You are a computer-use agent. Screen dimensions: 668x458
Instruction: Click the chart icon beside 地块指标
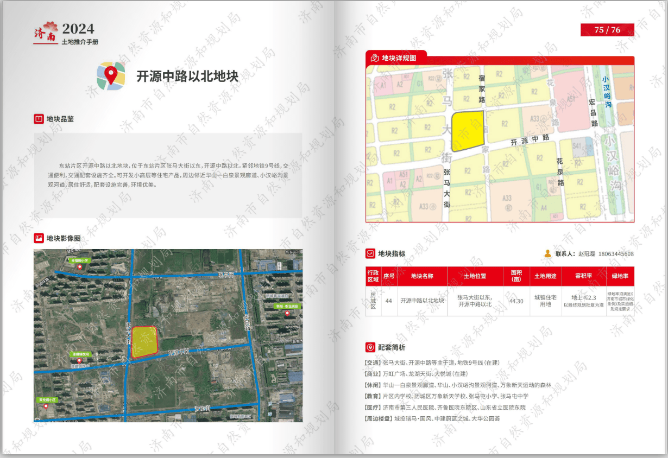click(370, 253)
